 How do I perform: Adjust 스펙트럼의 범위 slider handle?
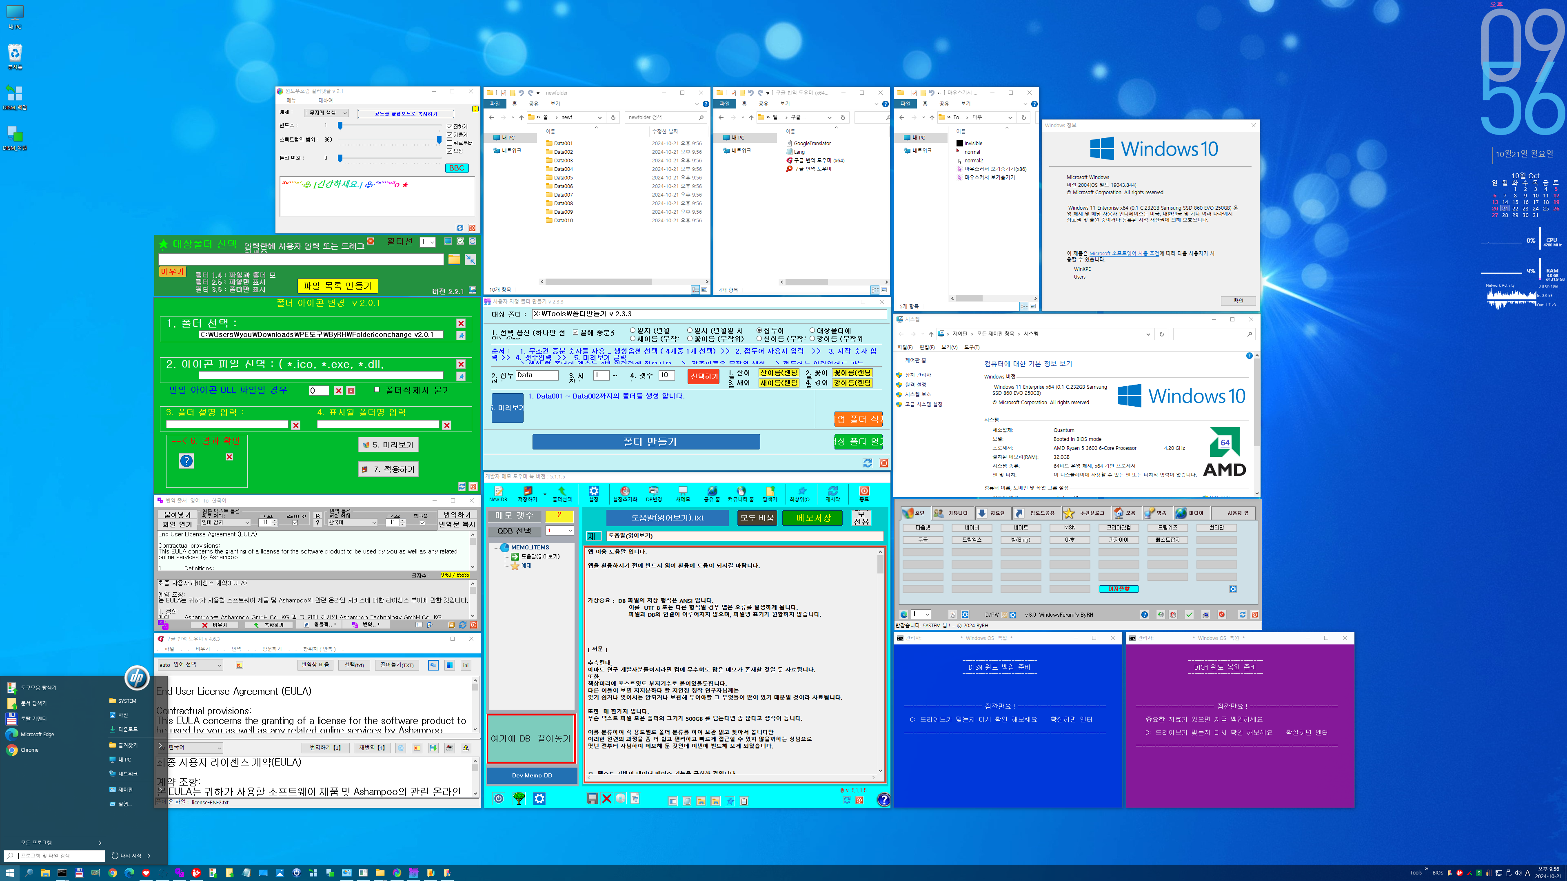pyautogui.click(x=439, y=140)
